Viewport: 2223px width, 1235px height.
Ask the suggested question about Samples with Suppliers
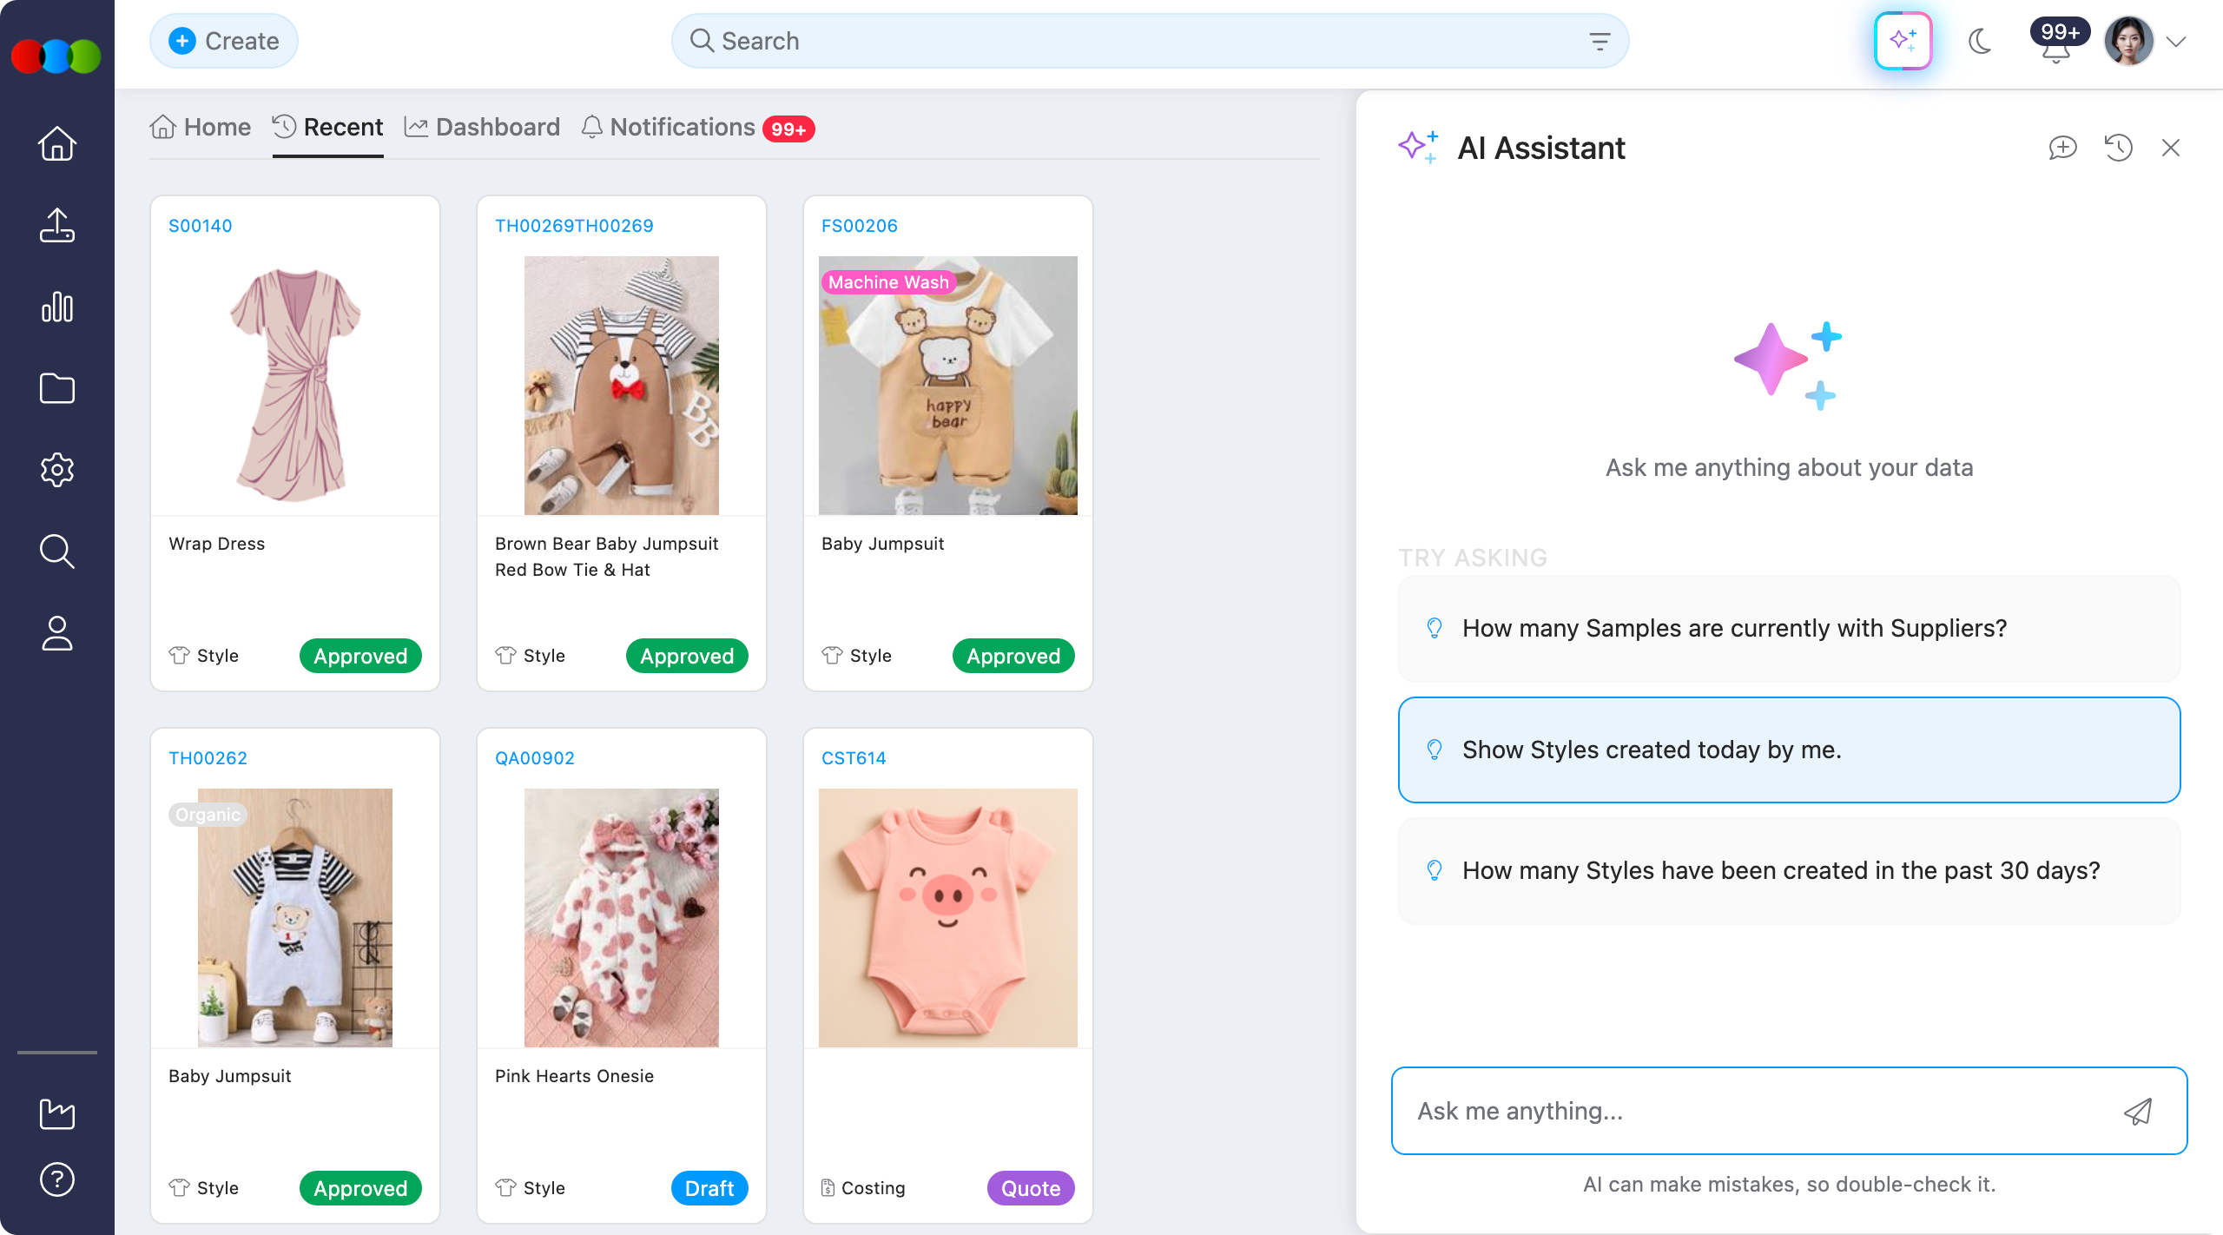point(1788,628)
